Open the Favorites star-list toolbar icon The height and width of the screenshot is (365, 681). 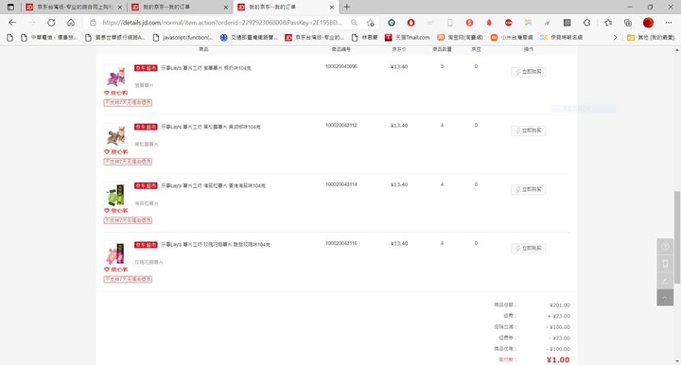(x=608, y=23)
